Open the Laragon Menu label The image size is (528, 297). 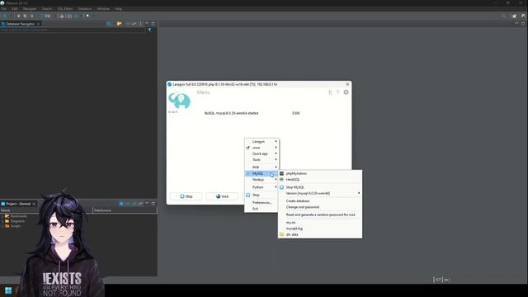203,92
